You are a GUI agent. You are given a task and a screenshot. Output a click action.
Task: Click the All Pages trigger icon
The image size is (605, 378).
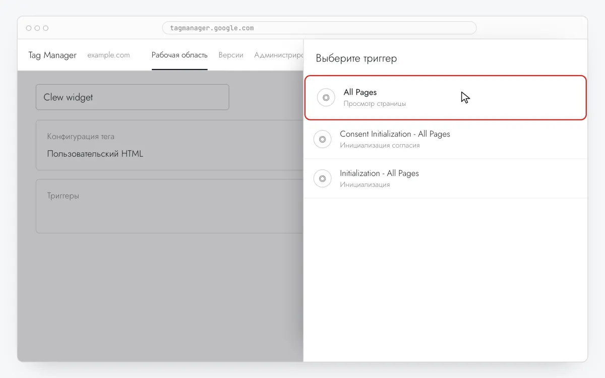pyautogui.click(x=326, y=98)
